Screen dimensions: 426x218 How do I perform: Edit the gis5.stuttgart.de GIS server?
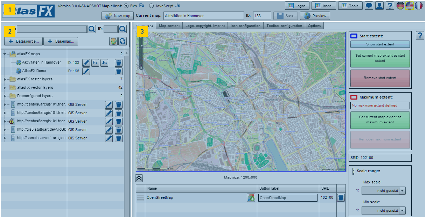[109, 130]
